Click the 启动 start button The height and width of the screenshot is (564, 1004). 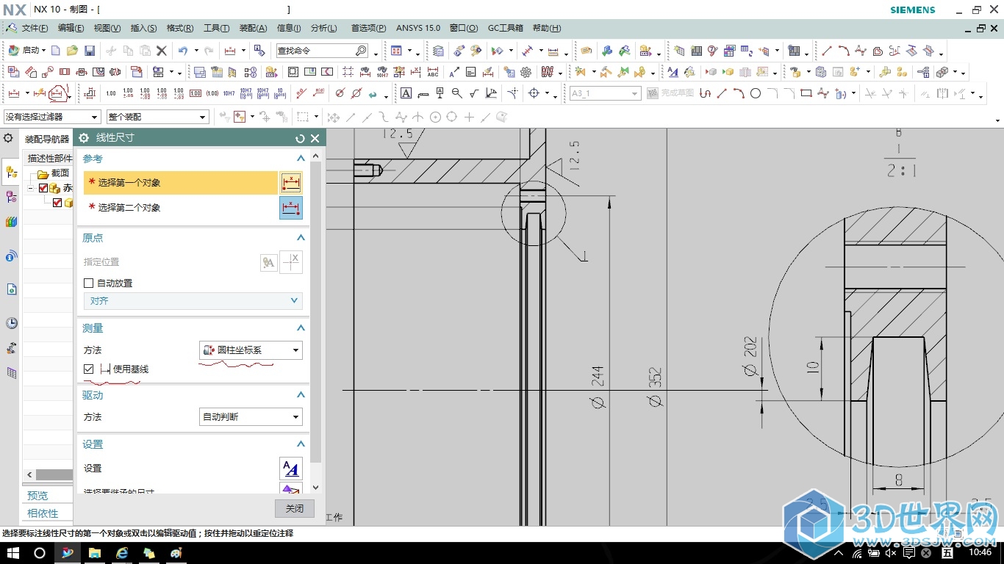click(26, 51)
